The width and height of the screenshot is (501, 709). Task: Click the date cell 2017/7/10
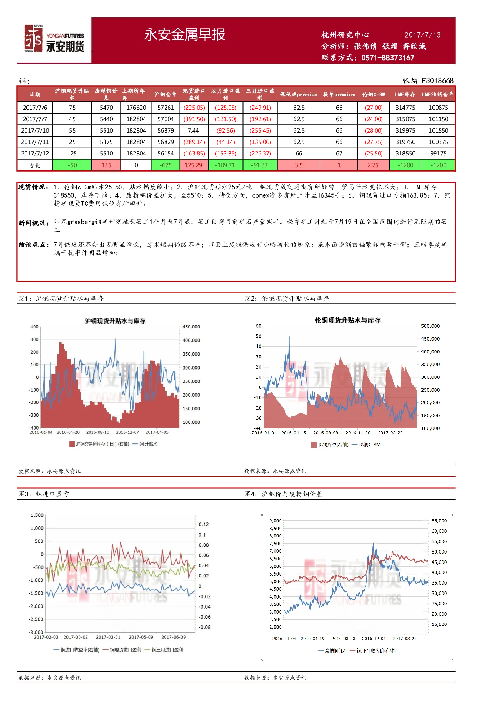[x=35, y=130]
